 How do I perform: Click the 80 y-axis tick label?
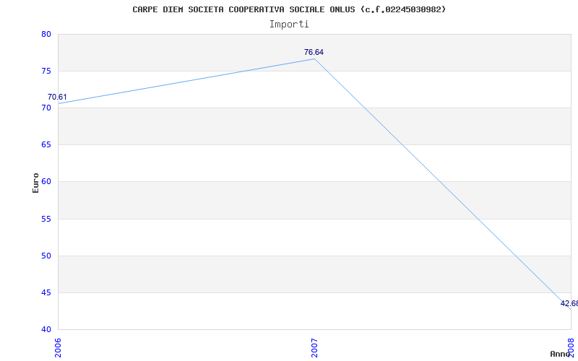tap(46, 34)
